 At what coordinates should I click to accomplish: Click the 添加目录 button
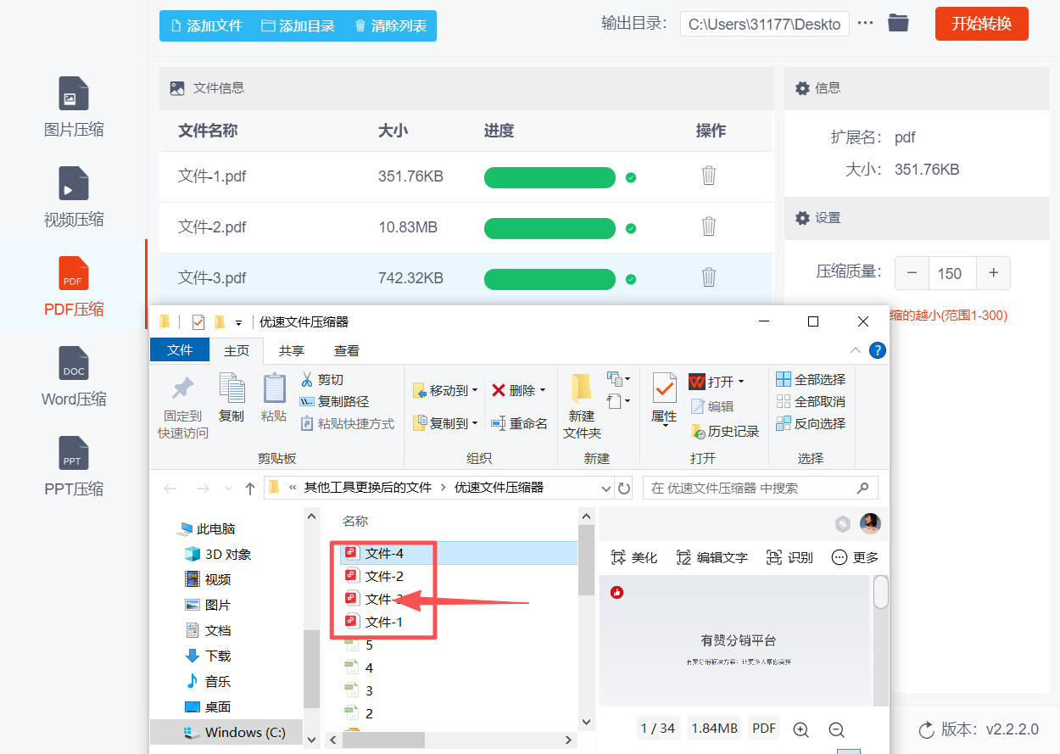click(298, 25)
